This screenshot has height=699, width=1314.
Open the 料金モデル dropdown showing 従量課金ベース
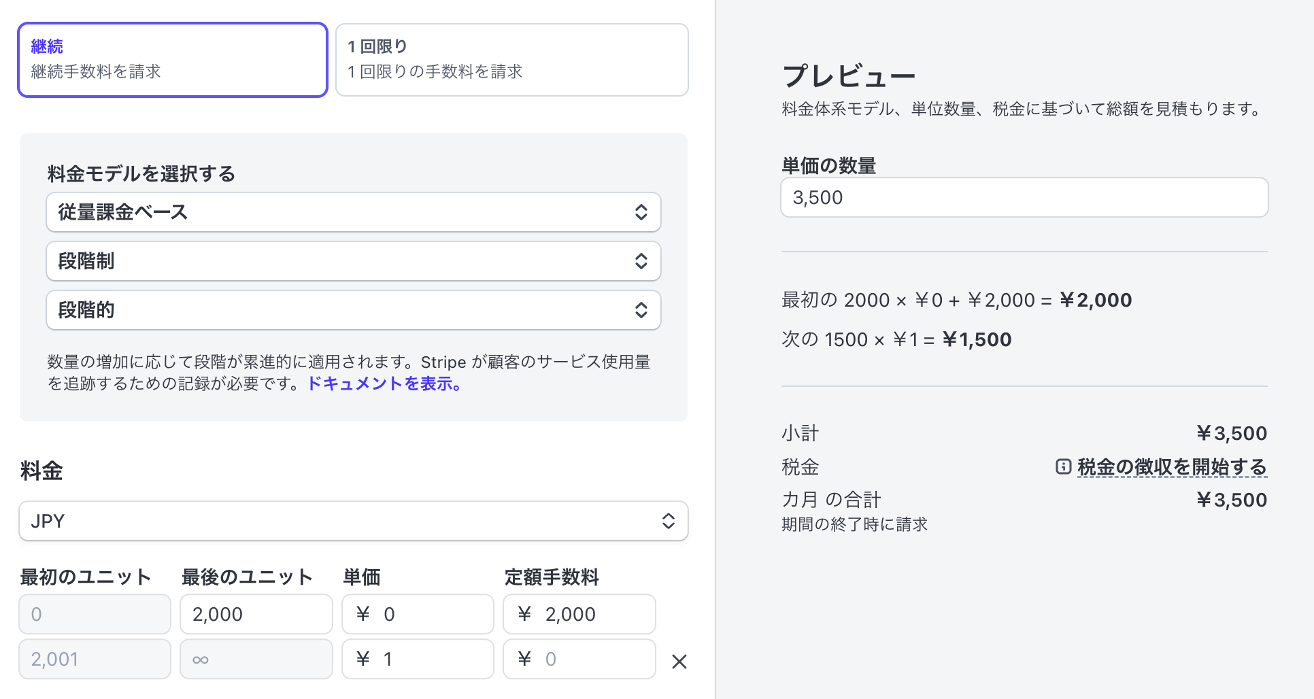click(353, 211)
